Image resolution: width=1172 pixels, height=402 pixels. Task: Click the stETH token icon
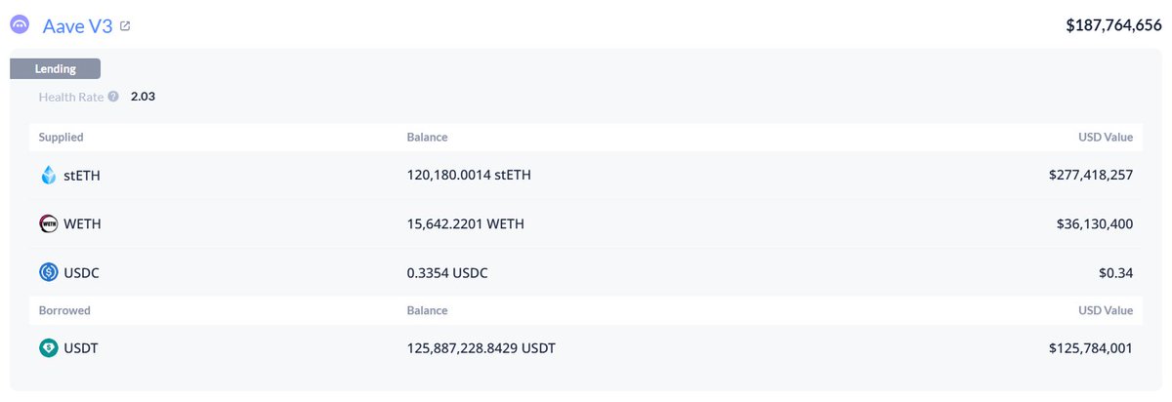49,176
